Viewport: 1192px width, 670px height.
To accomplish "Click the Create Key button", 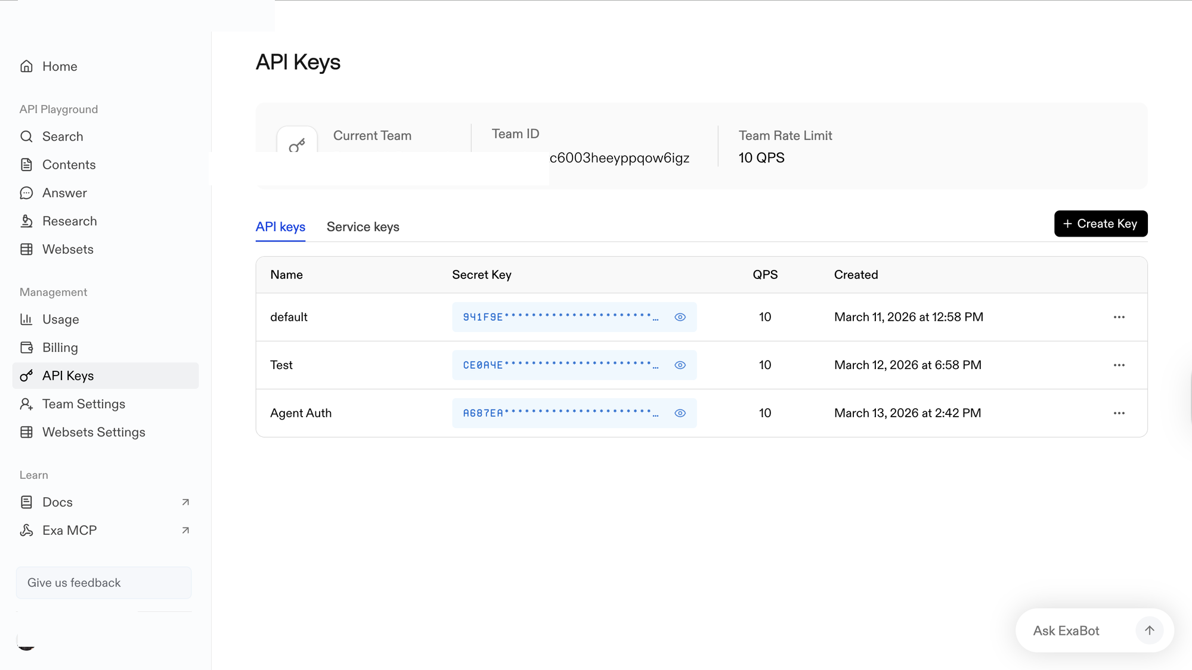I will (1100, 224).
